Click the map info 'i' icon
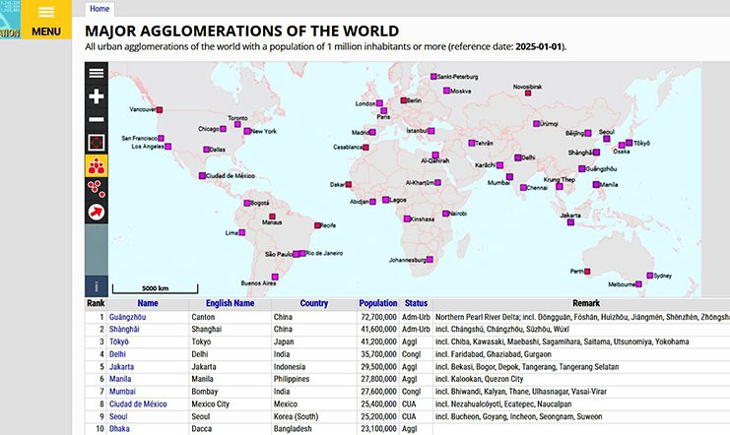The image size is (730, 435). [x=97, y=286]
